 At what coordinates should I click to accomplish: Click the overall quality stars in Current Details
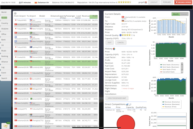click(127, 35)
